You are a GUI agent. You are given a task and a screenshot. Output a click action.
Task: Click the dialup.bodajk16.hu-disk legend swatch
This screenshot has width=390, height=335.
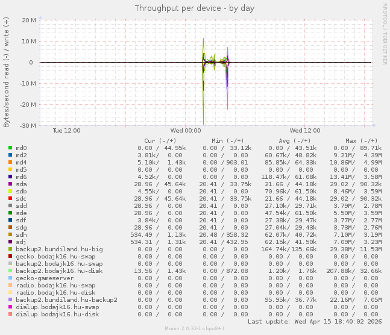pos(10,314)
